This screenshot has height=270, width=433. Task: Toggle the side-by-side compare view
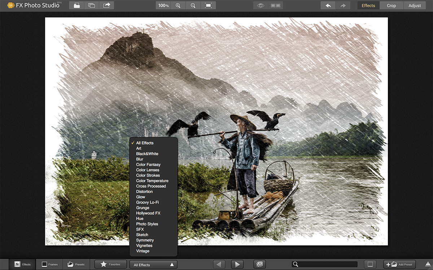tap(275, 5)
